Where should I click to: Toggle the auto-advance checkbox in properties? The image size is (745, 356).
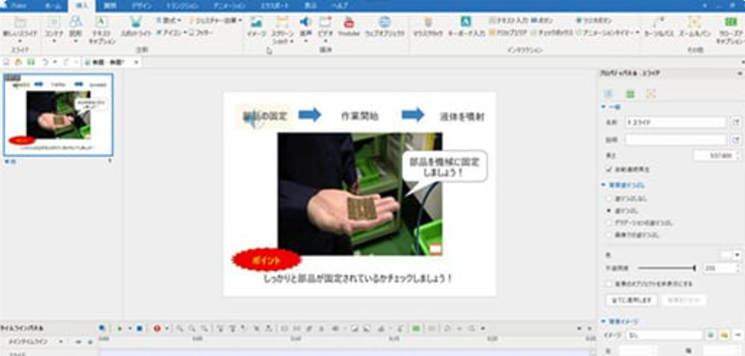(609, 169)
